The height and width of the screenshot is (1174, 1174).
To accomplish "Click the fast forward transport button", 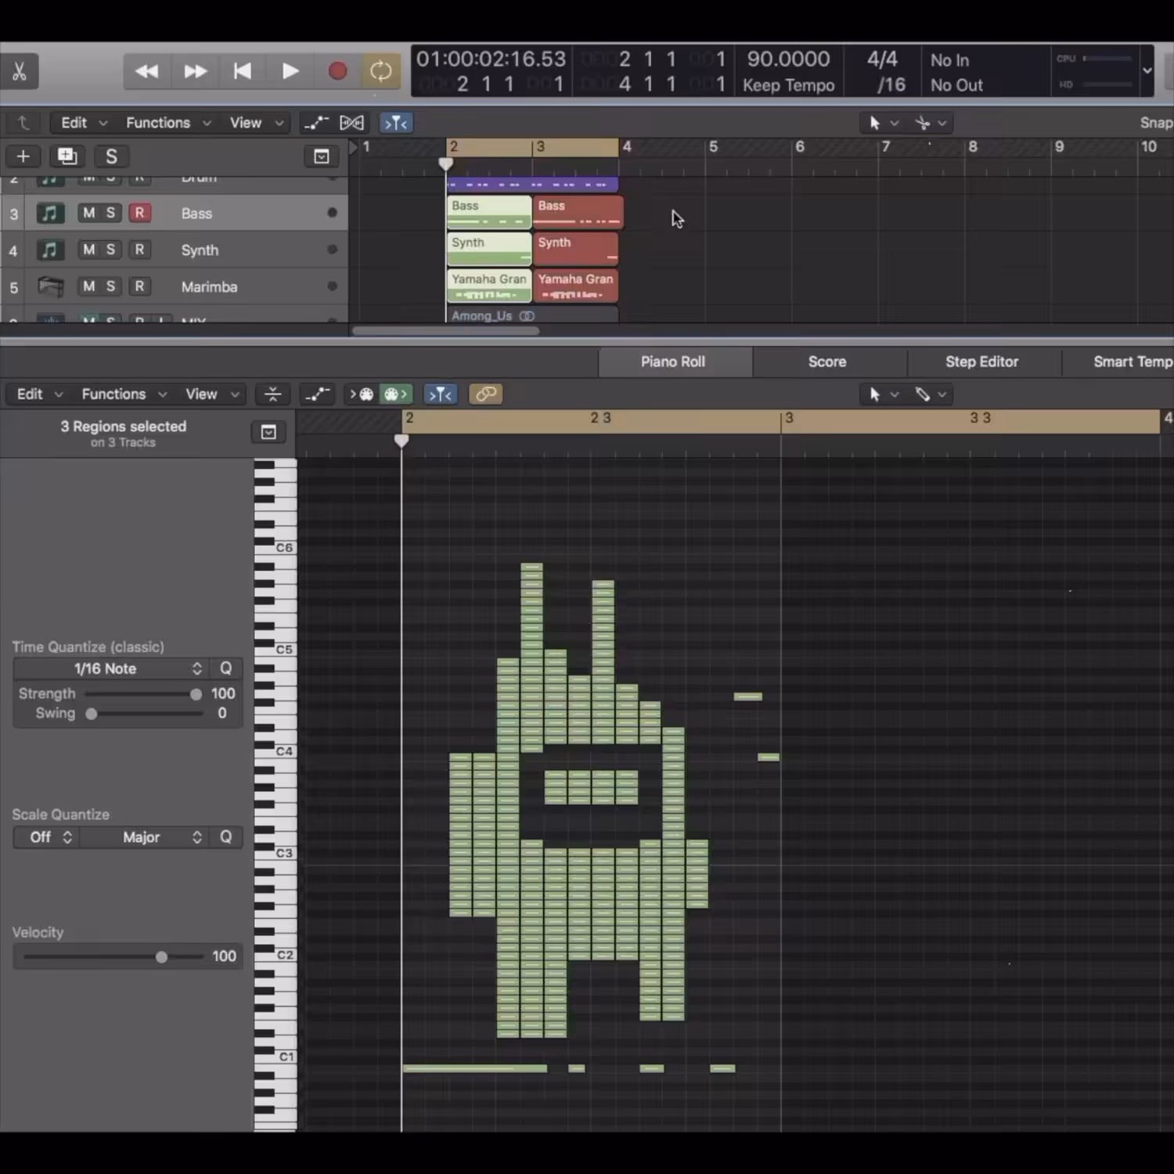I will tap(195, 71).
